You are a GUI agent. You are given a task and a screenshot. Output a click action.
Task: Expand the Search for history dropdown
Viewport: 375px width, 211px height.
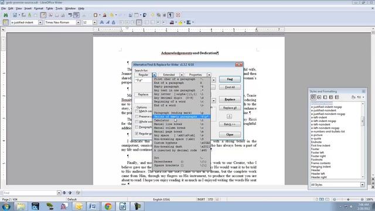(213, 80)
